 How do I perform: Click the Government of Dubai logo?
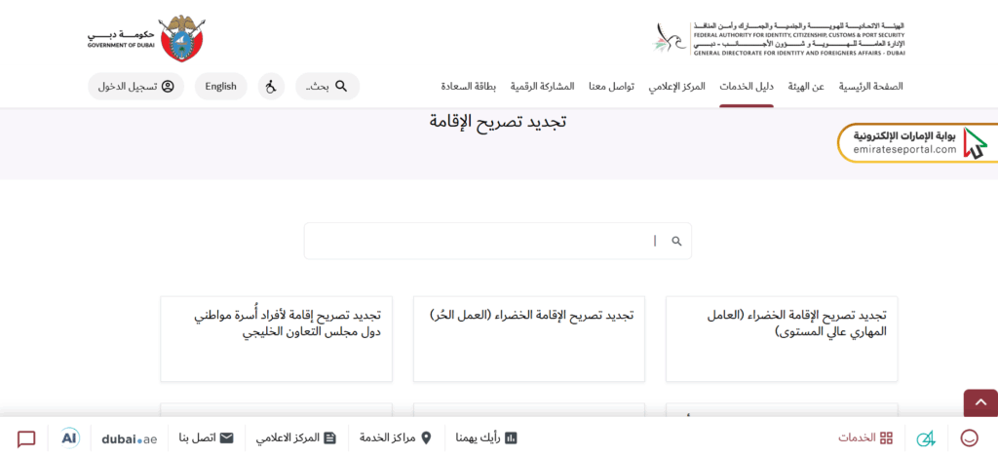point(146,38)
